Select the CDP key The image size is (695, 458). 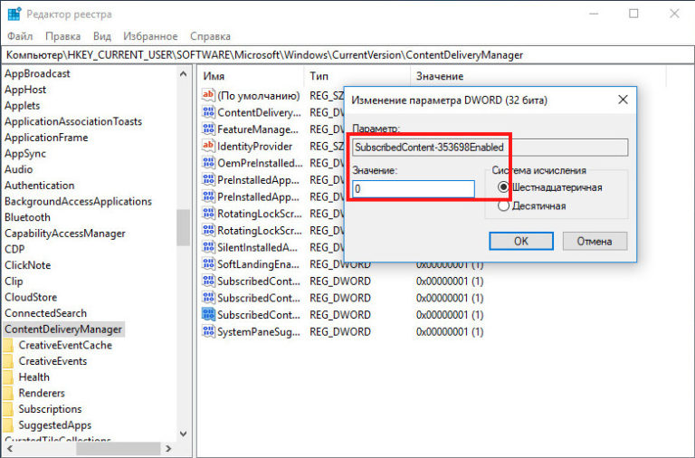tap(14, 249)
